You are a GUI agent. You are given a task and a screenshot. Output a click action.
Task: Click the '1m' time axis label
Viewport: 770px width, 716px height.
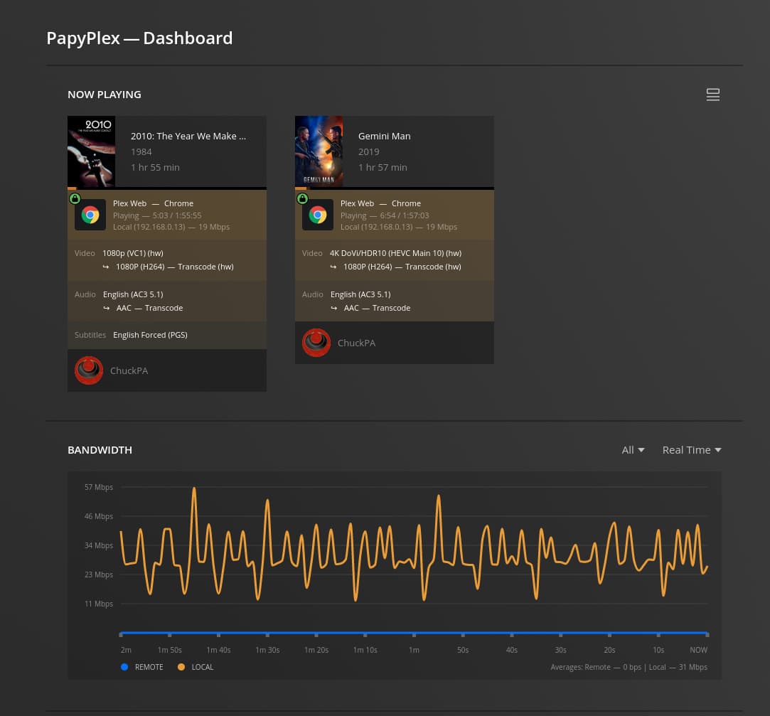pos(414,650)
